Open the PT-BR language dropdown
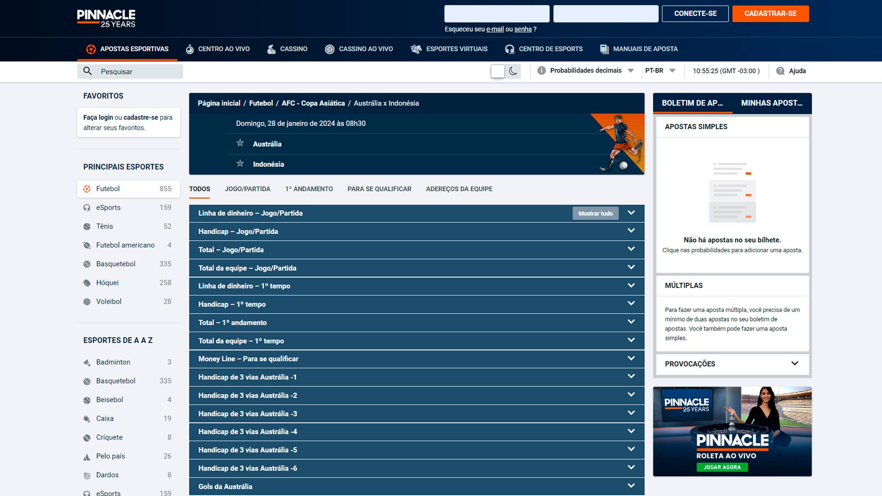The height and width of the screenshot is (496, 882). (x=660, y=71)
